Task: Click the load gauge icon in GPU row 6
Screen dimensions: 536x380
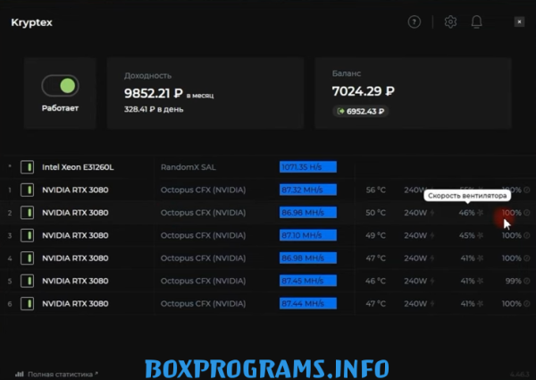Action: pos(527,304)
